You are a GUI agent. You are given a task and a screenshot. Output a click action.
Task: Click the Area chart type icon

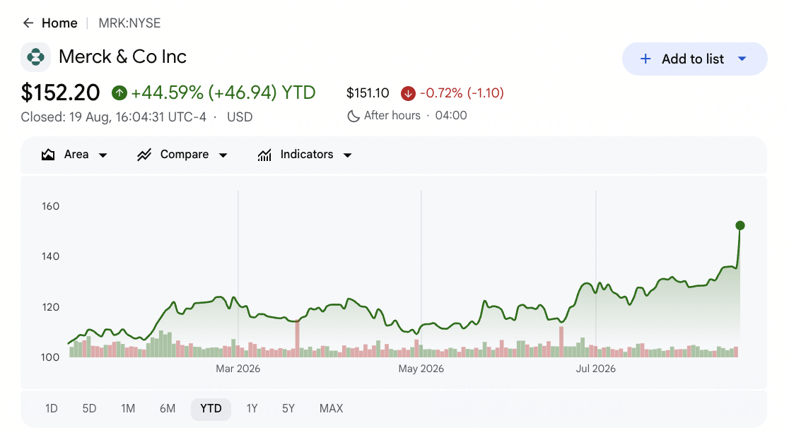point(48,155)
